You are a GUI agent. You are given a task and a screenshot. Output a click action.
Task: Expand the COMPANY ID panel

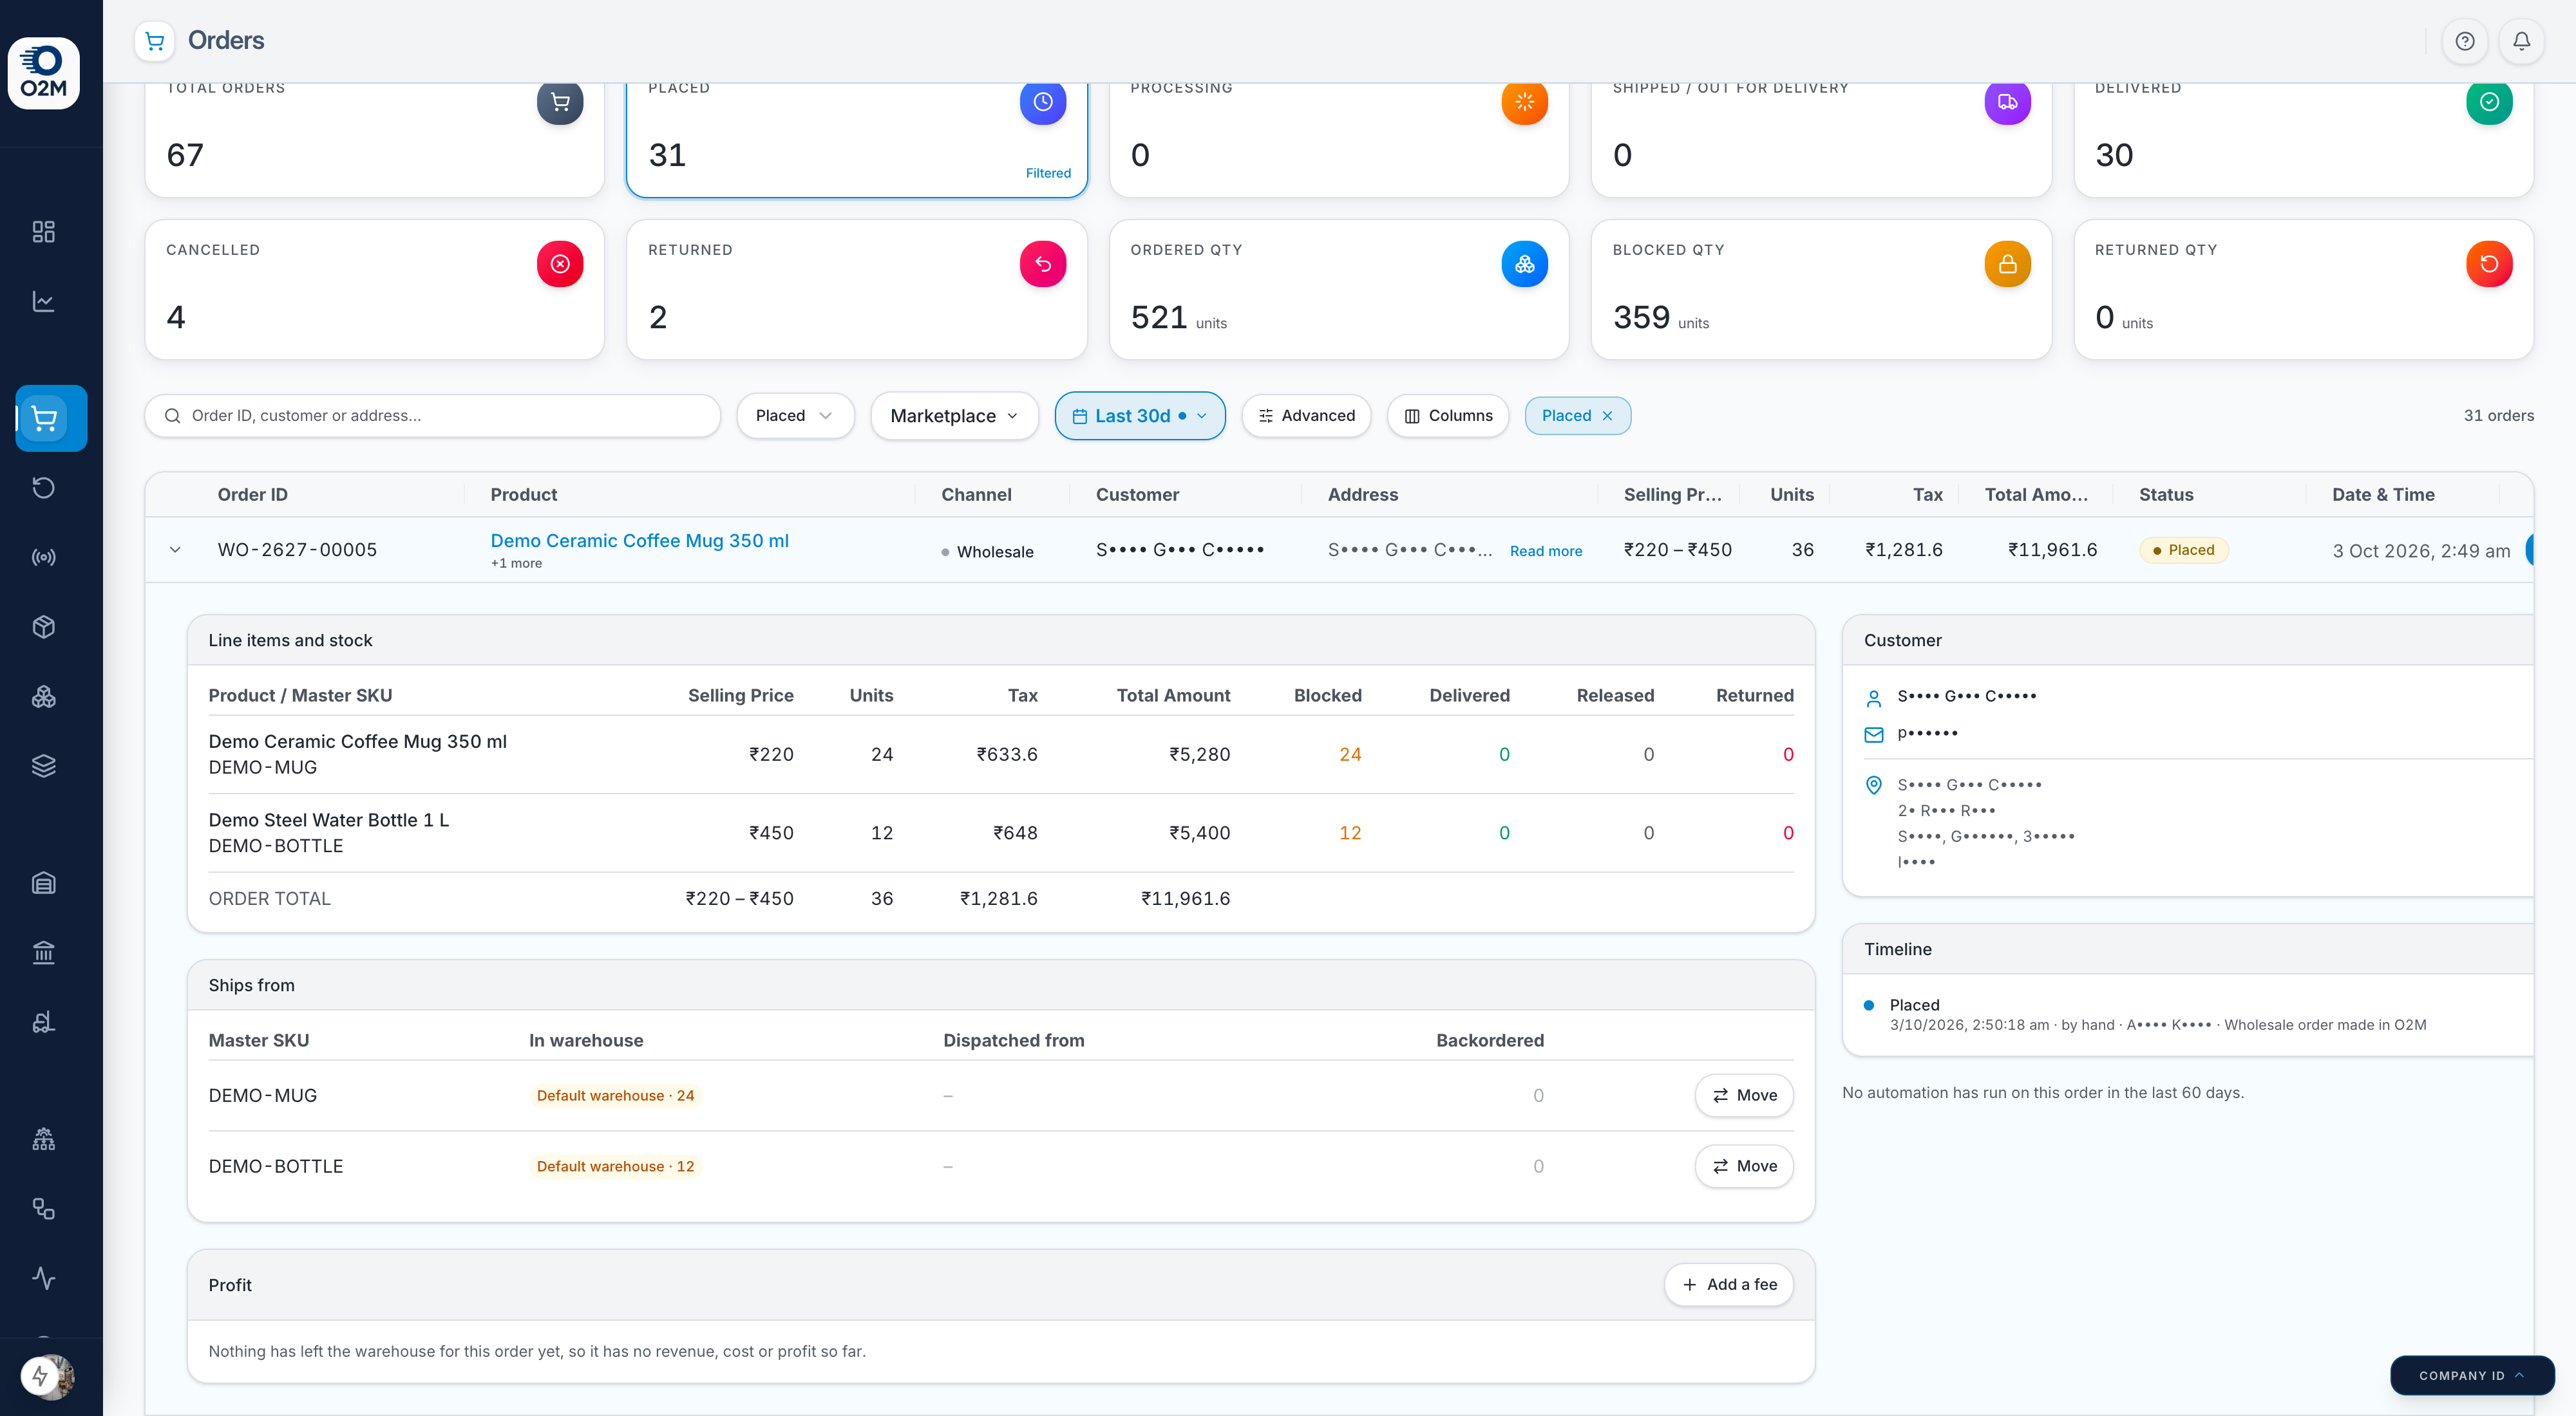(x=2472, y=1375)
